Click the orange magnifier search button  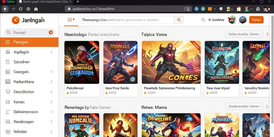coord(179,20)
